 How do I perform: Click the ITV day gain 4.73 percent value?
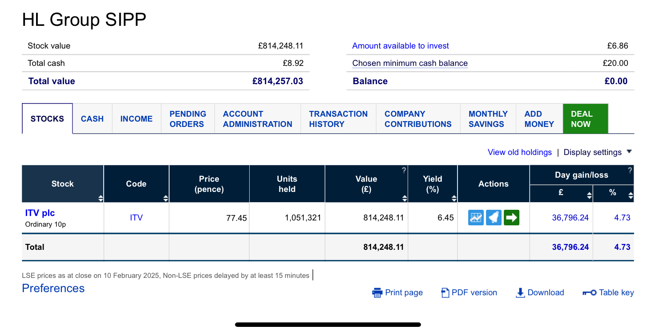(x=622, y=218)
